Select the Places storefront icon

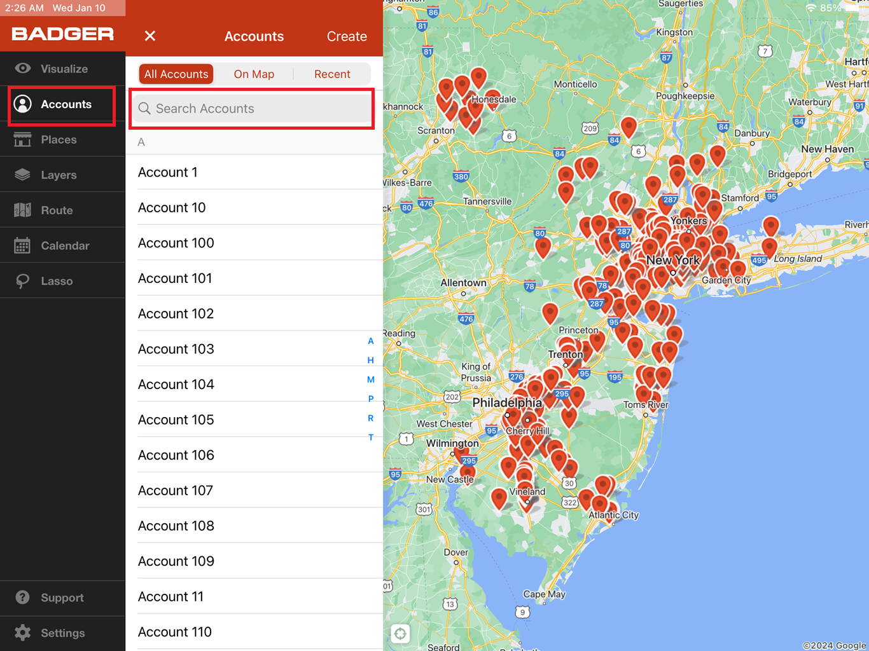click(x=23, y=139)
